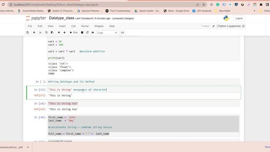270x152 pixels.
Task: Click Last Checkpoint 6 minutes ago text
Action: click(93, 18)
